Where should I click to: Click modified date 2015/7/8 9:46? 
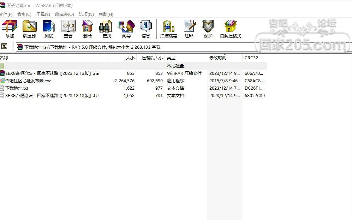223,81
